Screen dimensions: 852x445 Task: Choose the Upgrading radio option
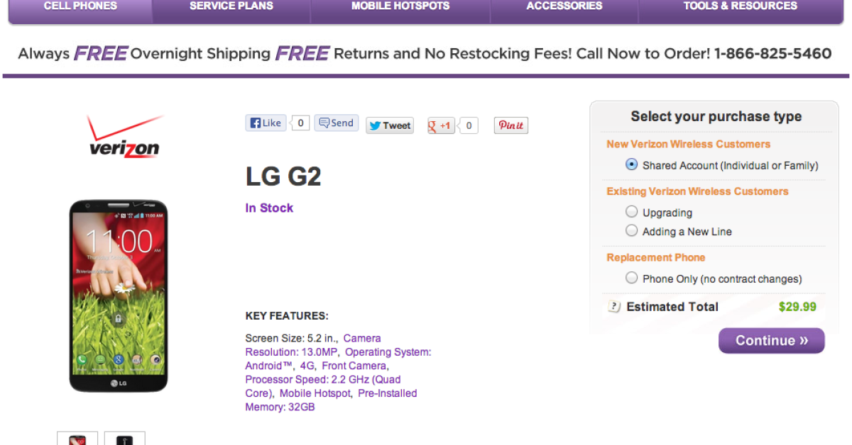pos(631,211)
